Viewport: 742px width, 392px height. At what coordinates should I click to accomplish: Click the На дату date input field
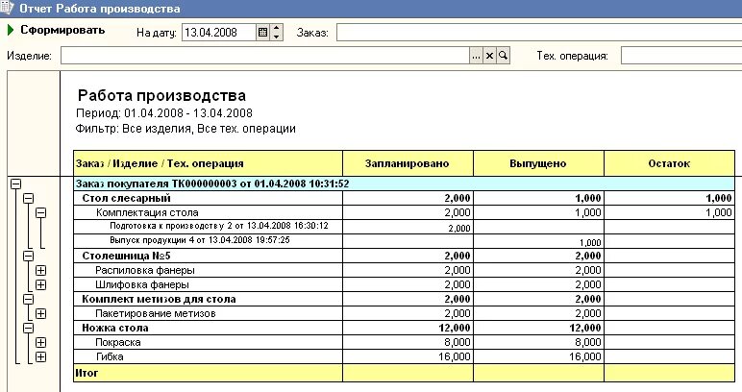[x=219, y=33]
